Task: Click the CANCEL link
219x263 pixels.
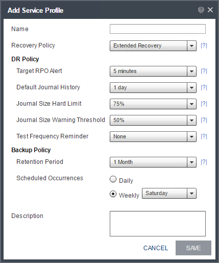Action: tap(156, 248)
